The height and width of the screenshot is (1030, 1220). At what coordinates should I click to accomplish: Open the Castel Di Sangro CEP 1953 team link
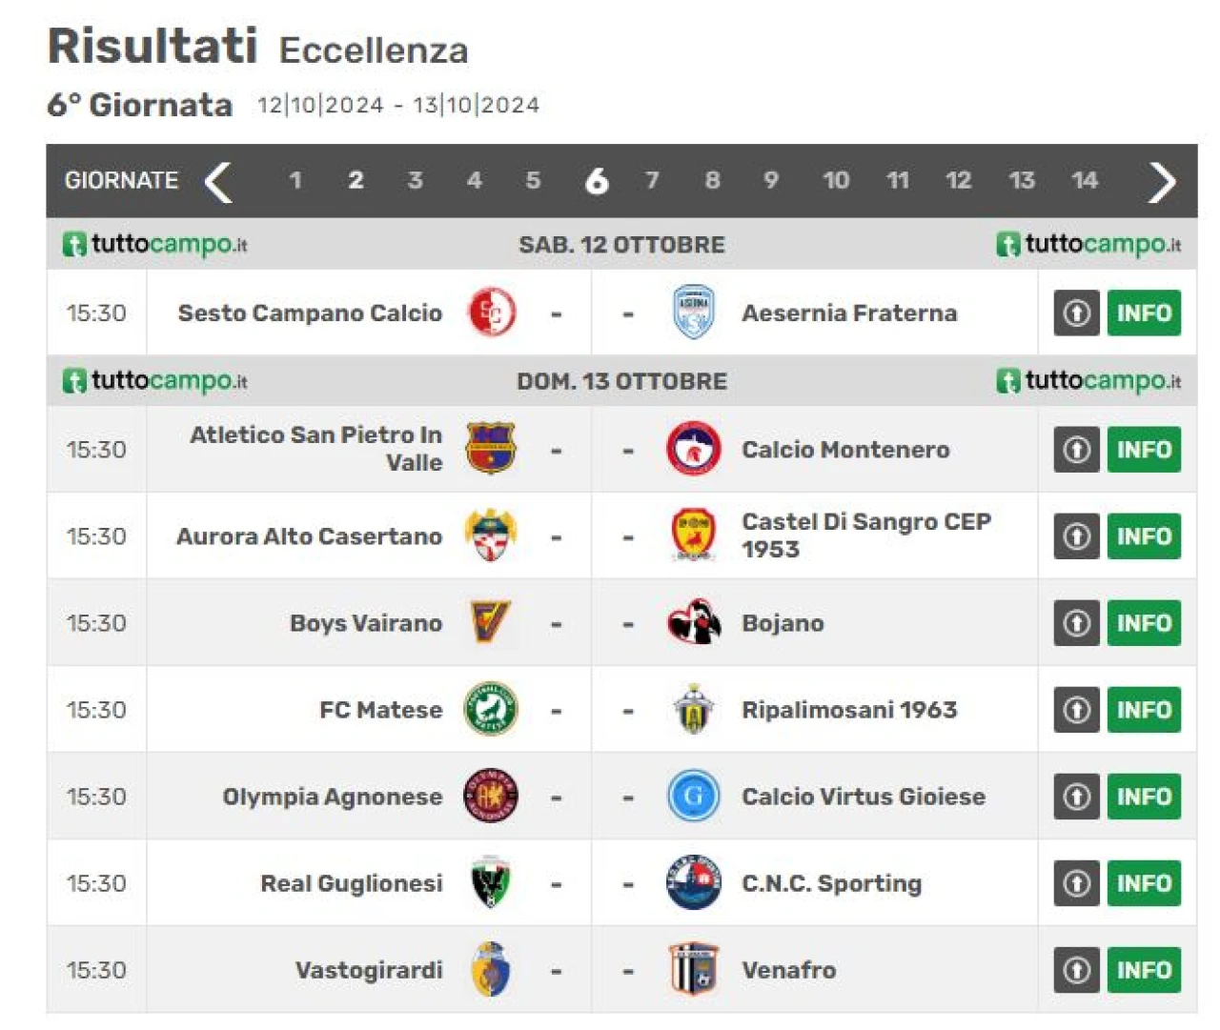pyautogui.click(x=866, y=535)
